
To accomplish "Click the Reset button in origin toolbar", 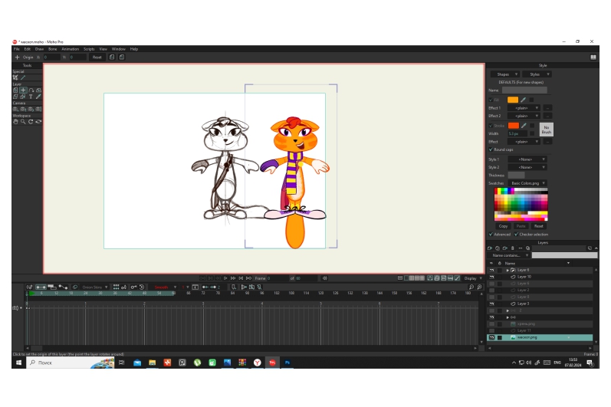I will click(x=97, y=57).
